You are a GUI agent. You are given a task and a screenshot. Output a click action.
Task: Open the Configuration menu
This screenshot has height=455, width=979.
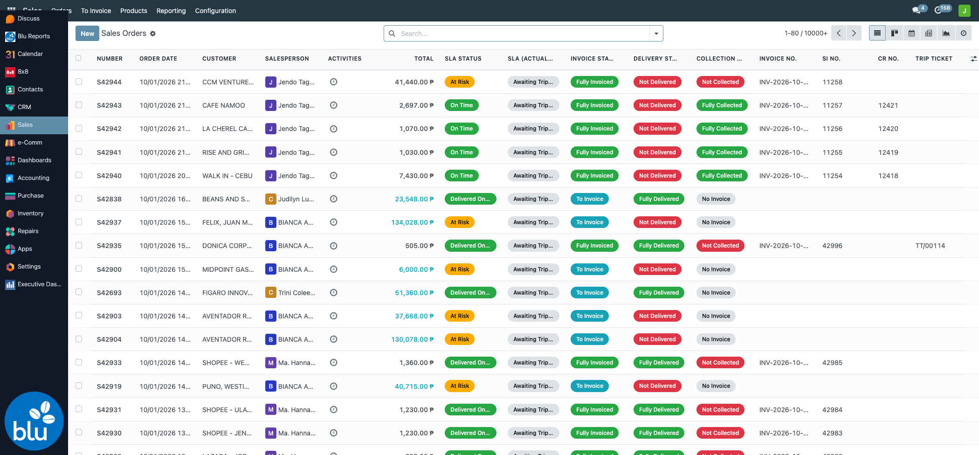215,11
